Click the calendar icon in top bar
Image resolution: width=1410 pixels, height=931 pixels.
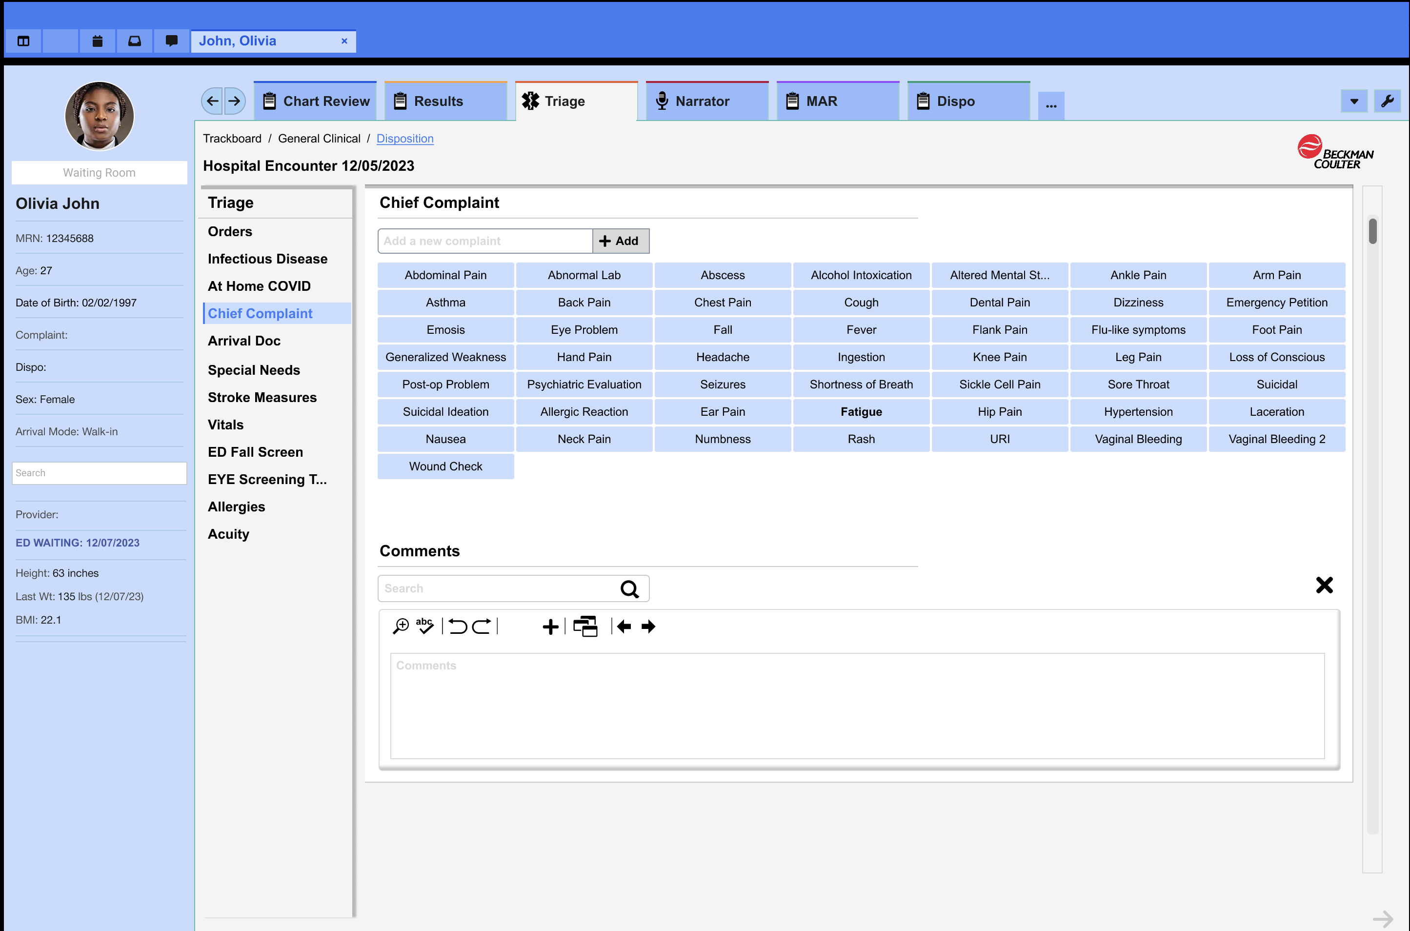98,41
